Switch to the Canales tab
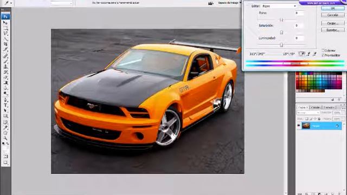The image size is (347, 195). pos(316,107)
